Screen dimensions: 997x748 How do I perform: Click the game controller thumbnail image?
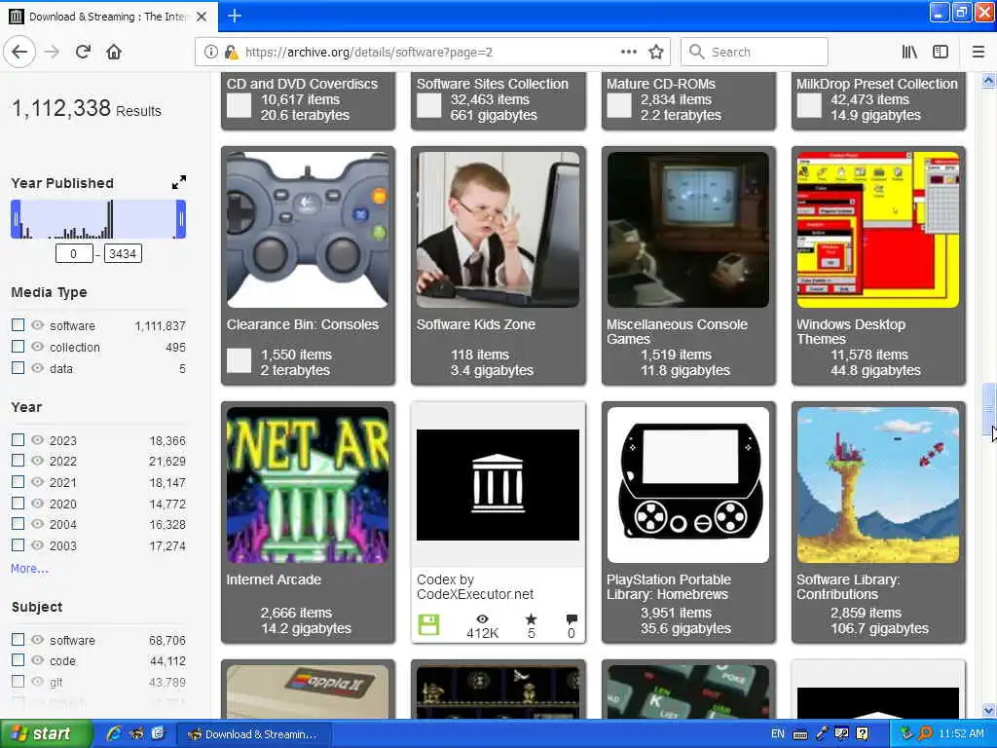308,230
